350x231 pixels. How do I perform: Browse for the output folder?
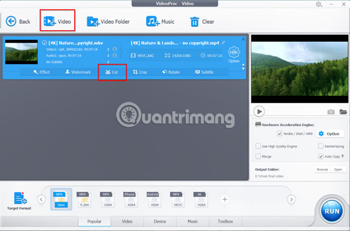point(323,170)
